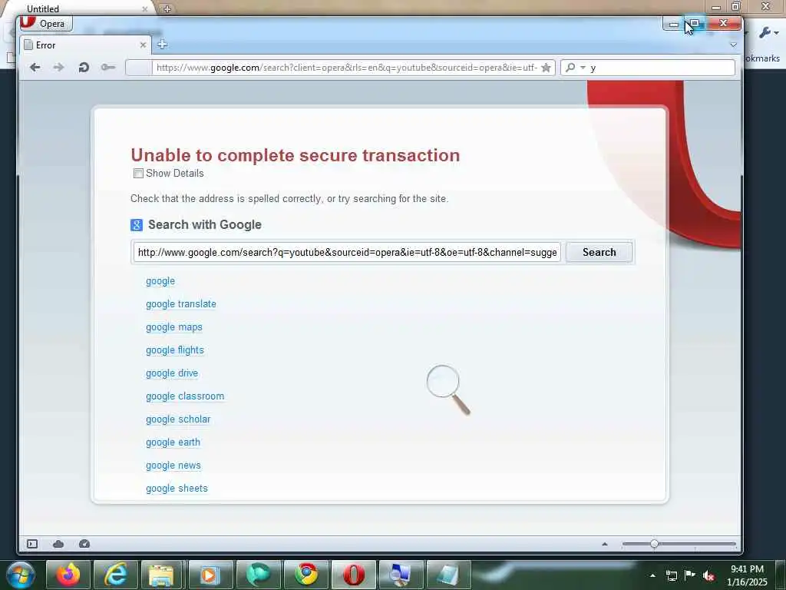Image resolution: width=786 pixels, height=590 pixels.
Task: Open Windows Explorer folder in taskbar
Action: tap(161, 575)
